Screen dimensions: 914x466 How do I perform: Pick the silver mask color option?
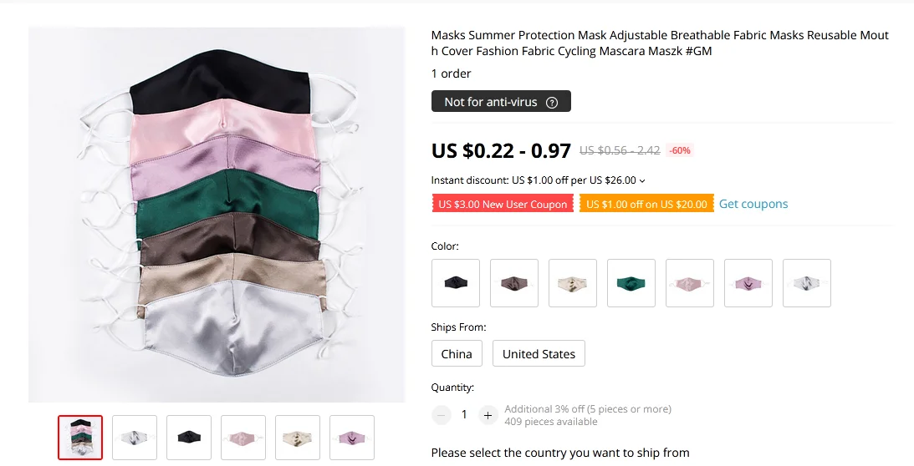[x=807, y=283]
